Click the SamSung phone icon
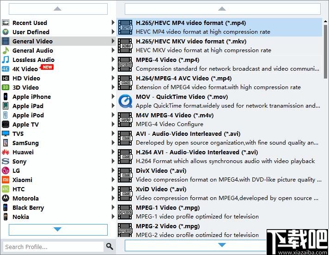The height and width of the screenshot is (255, 329). (x=6, y=143)
